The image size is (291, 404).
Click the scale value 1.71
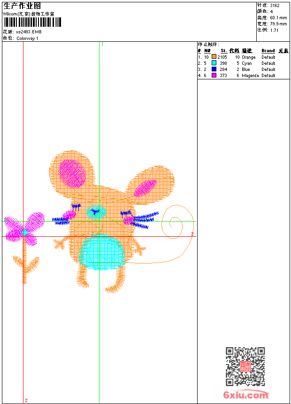[274, 30]
